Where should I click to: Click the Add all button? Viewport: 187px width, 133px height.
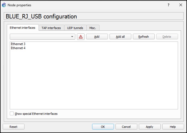coord(120,37)
